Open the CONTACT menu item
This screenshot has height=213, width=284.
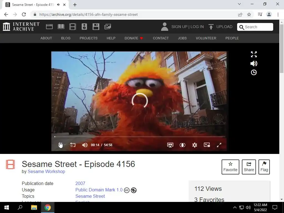161,38
